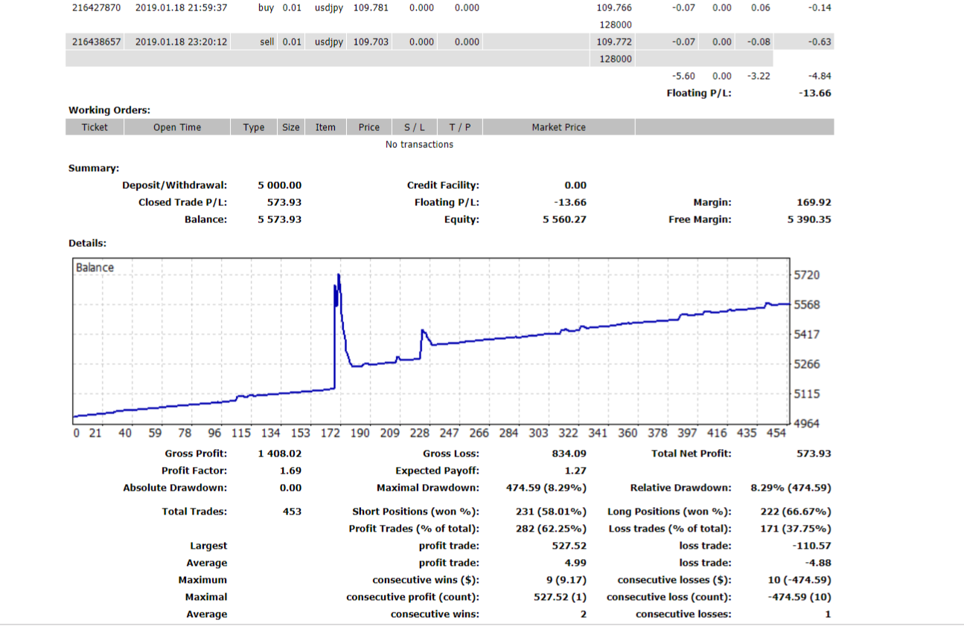Click market price 109.766
This screenshot has height=626, width=964.
614,7
